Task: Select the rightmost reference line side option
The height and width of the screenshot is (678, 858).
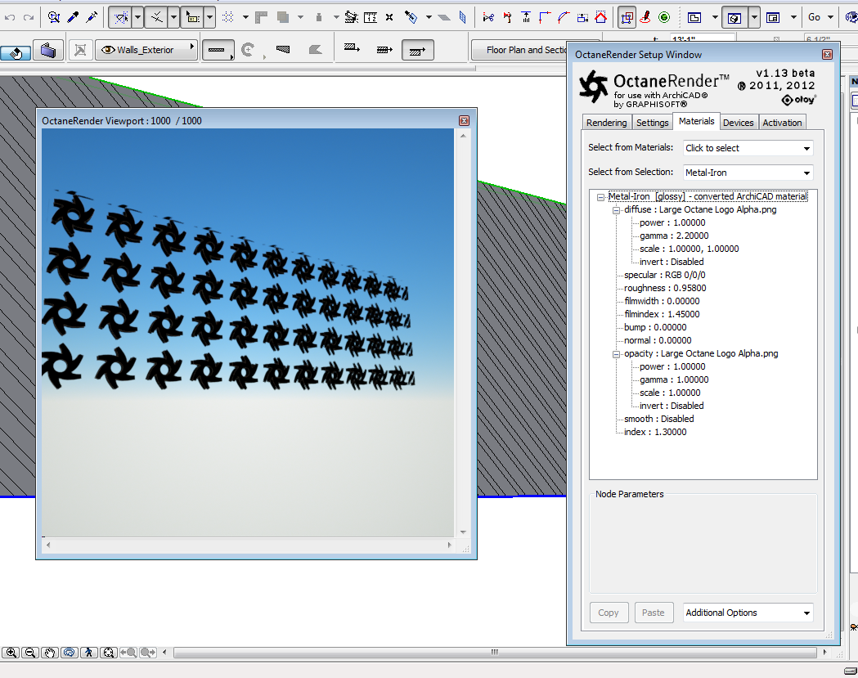Action: click(x=417, y=51)
